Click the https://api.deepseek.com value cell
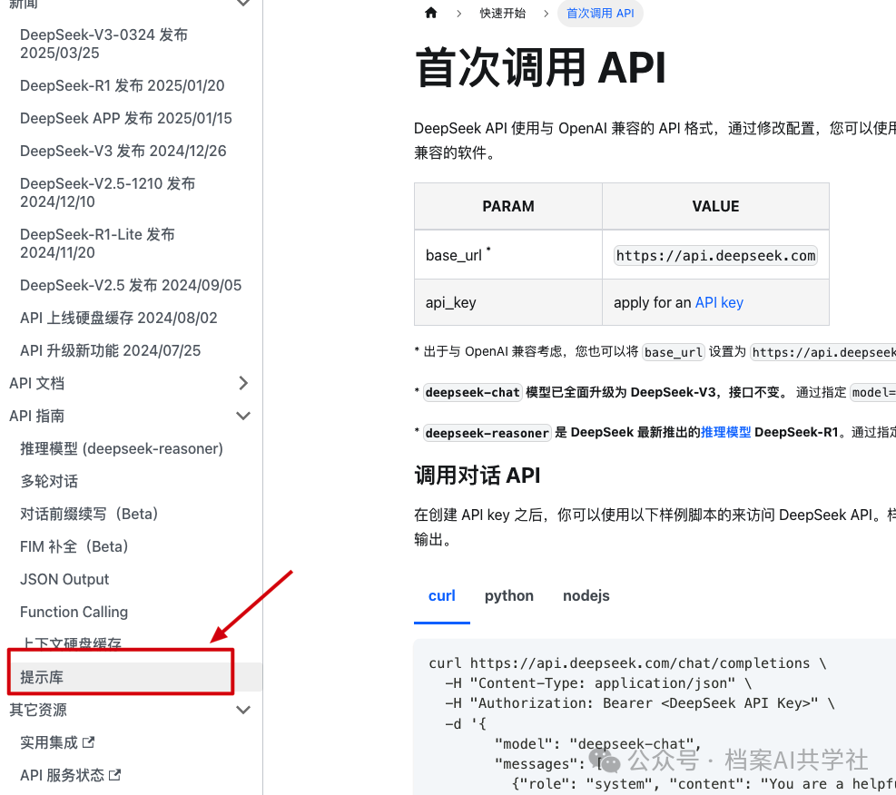 [715, 255]
